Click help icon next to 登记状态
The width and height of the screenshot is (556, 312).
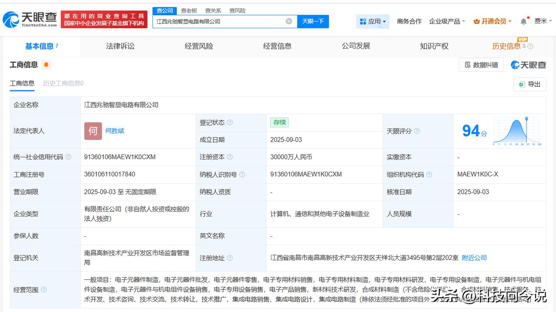[230, 123]
